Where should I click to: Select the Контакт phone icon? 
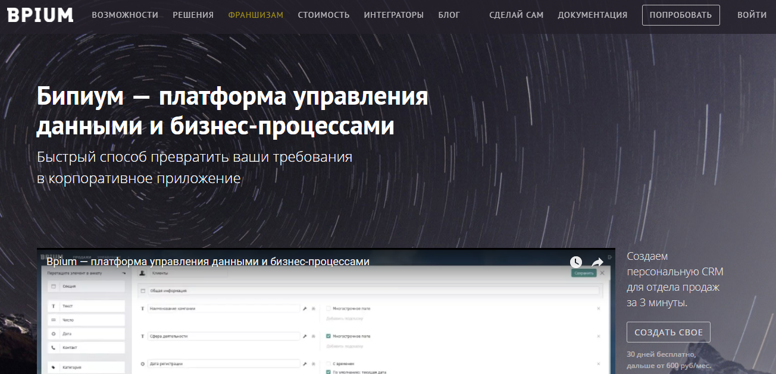53,348
